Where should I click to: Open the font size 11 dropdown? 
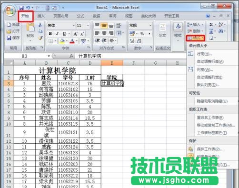(x=88, y=25)
